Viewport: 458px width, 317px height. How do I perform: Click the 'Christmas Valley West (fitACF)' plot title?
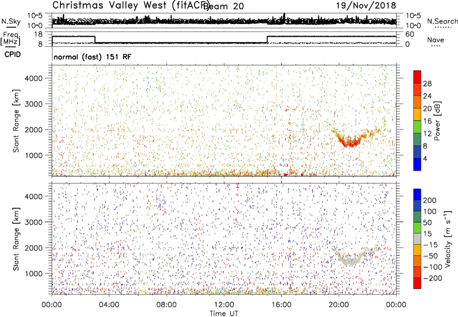click(131, 5)
